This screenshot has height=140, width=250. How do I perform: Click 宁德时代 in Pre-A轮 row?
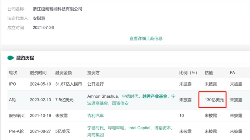(x=95, y=128)
